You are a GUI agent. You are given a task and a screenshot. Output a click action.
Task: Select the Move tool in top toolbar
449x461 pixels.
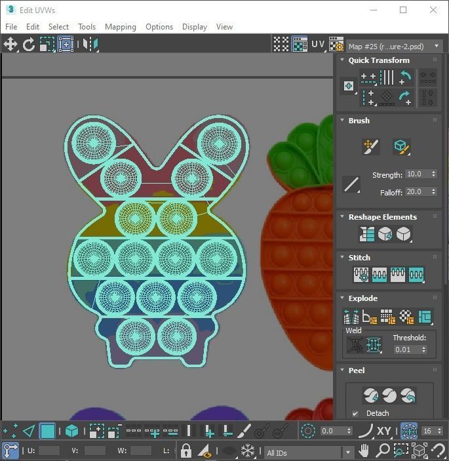coord(10,45)
